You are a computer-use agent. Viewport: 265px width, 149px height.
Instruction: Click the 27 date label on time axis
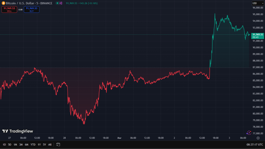coord(10,138)
